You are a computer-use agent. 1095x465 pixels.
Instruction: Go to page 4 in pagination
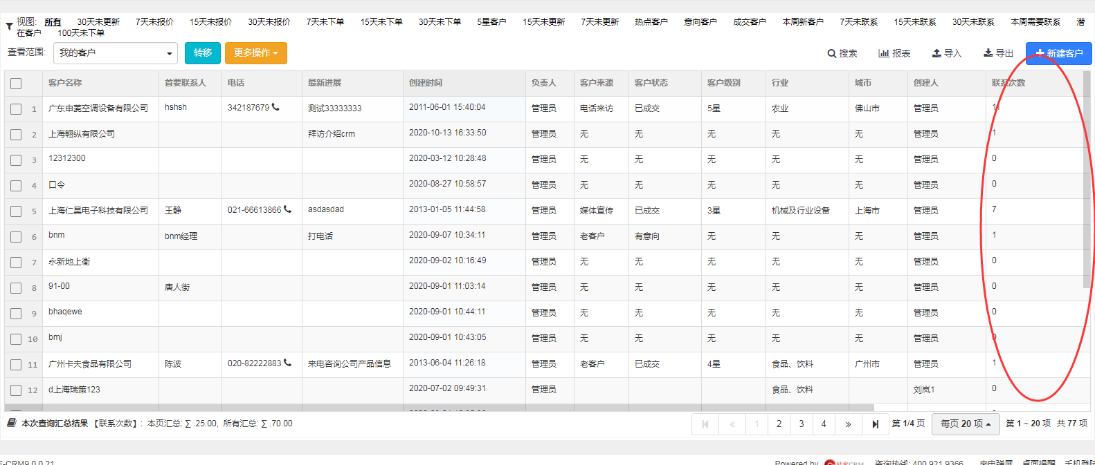coord(824,424)
